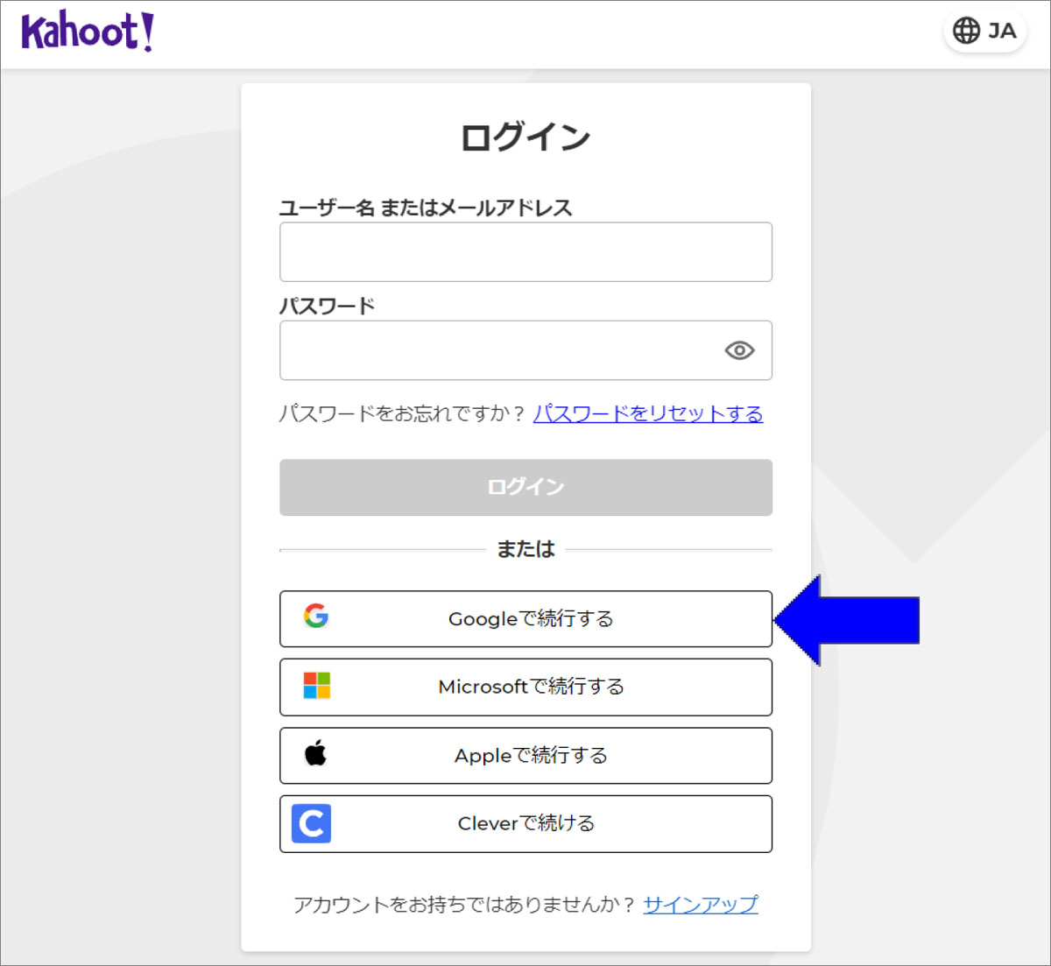Continue with Cleverで続ける button
The width and height of the screenshot is (1051, 966).
(525, 824)
